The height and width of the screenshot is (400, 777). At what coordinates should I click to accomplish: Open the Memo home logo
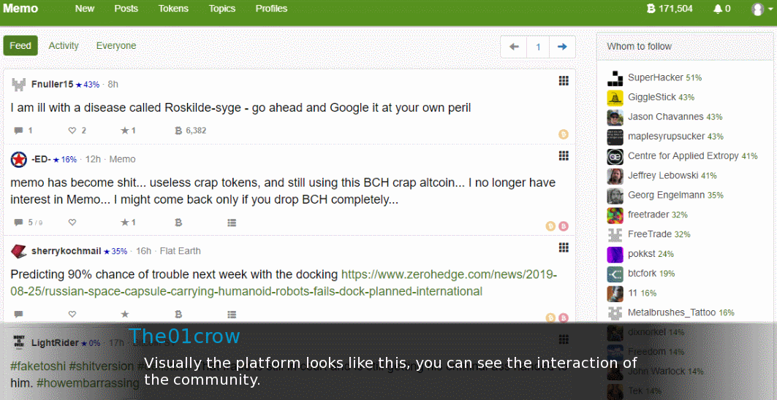20,9
